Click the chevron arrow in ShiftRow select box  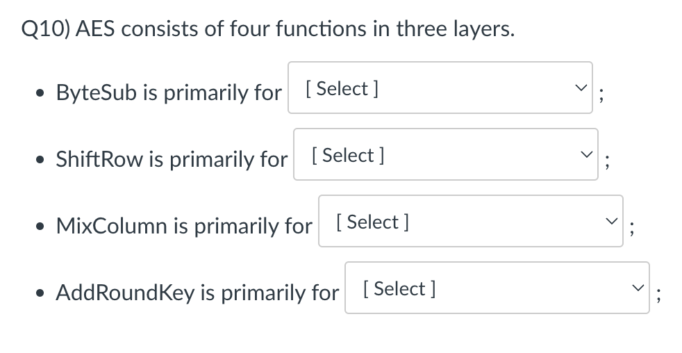tap(586, 154)
